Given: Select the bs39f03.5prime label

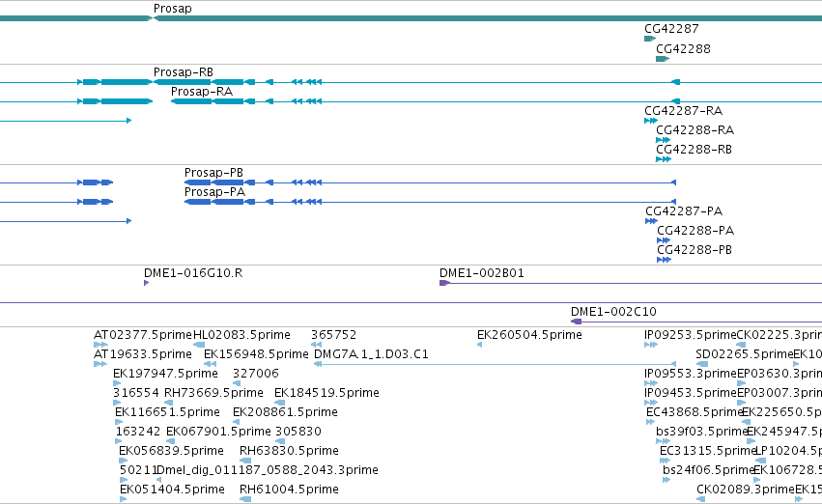Looking at the screenshot, I should coord(701,432).
